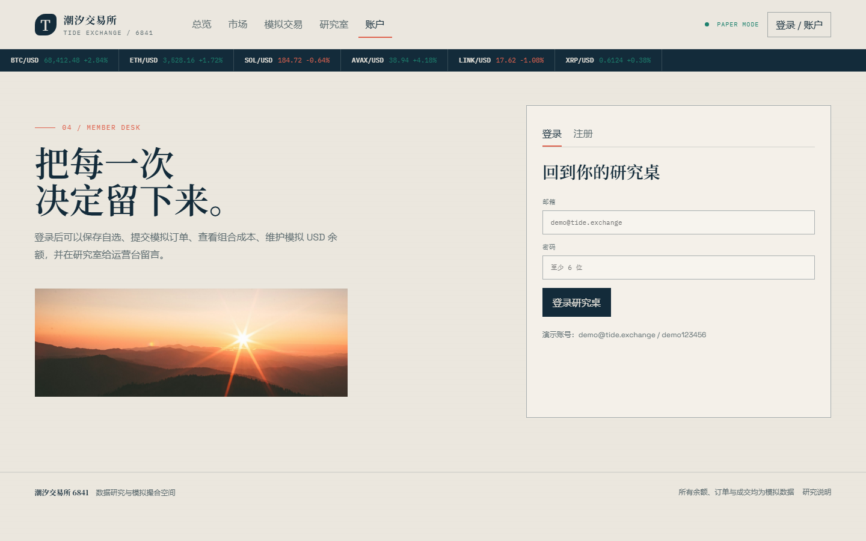Select the AVAX/USD ticker item
866x541 pixels.
pos(394,60)
